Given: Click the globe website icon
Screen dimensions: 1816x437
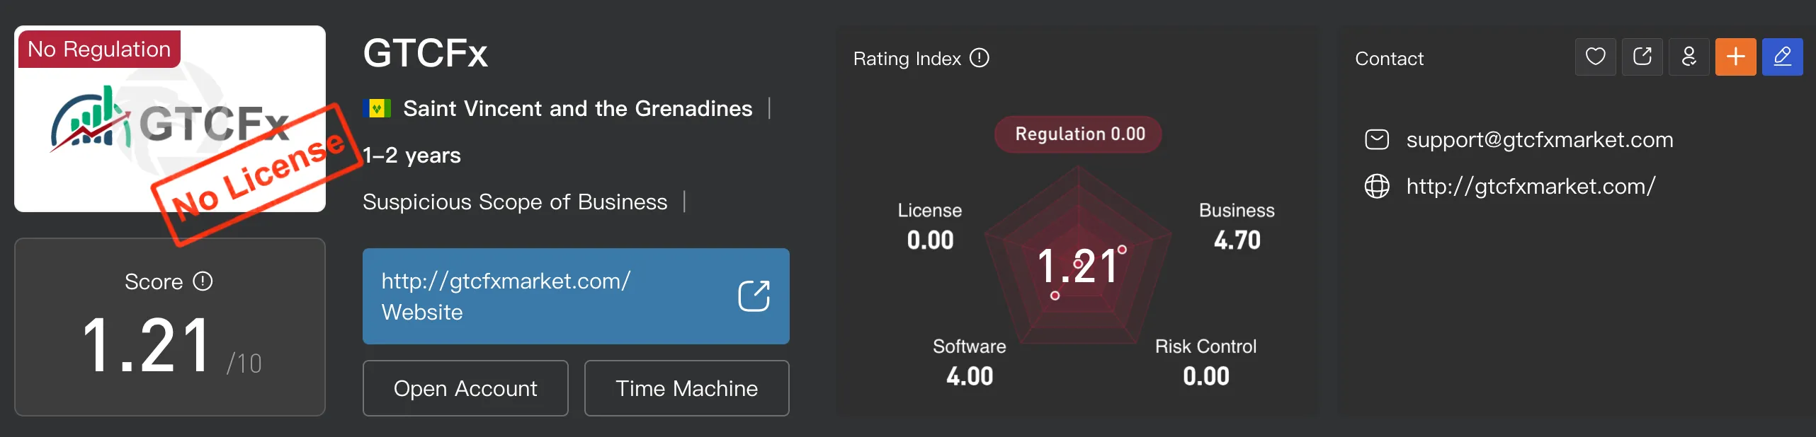Looking at the screenshot, I should click(1376, 186).
